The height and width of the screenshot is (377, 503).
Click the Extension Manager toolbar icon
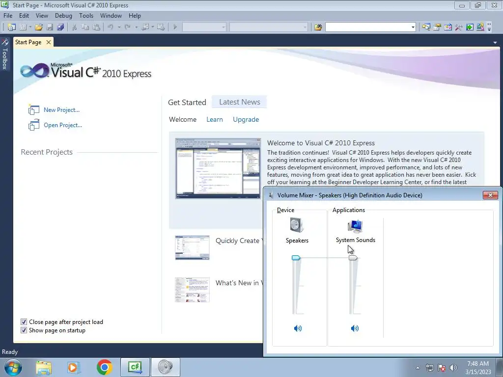coord(480,27)
